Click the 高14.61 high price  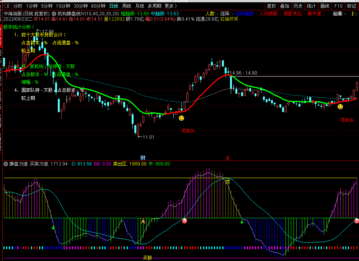(x=59, y=19)
